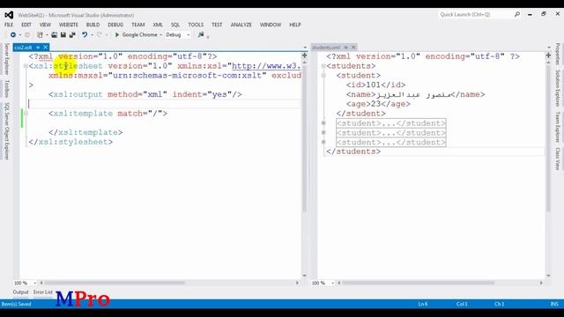Open the Error List panel tab

(x=43, y=292)
